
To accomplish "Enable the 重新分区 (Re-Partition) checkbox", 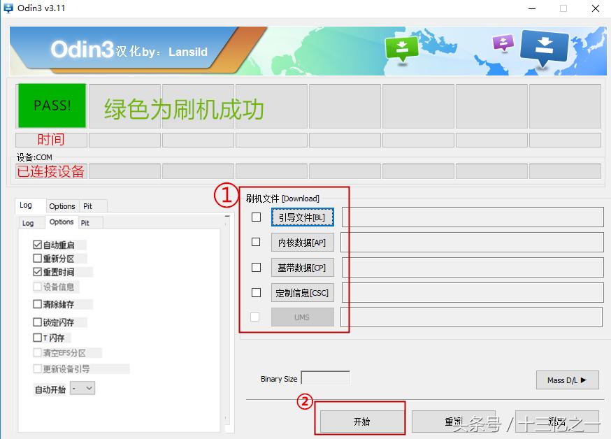I will click(36, 257).
